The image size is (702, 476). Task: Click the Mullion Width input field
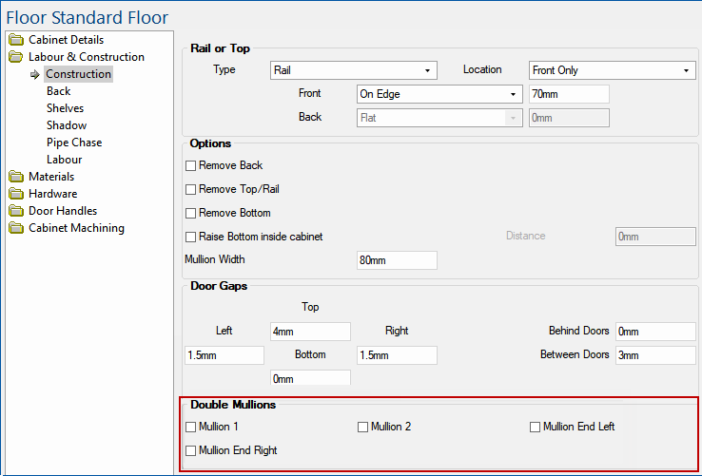[396, 260]
